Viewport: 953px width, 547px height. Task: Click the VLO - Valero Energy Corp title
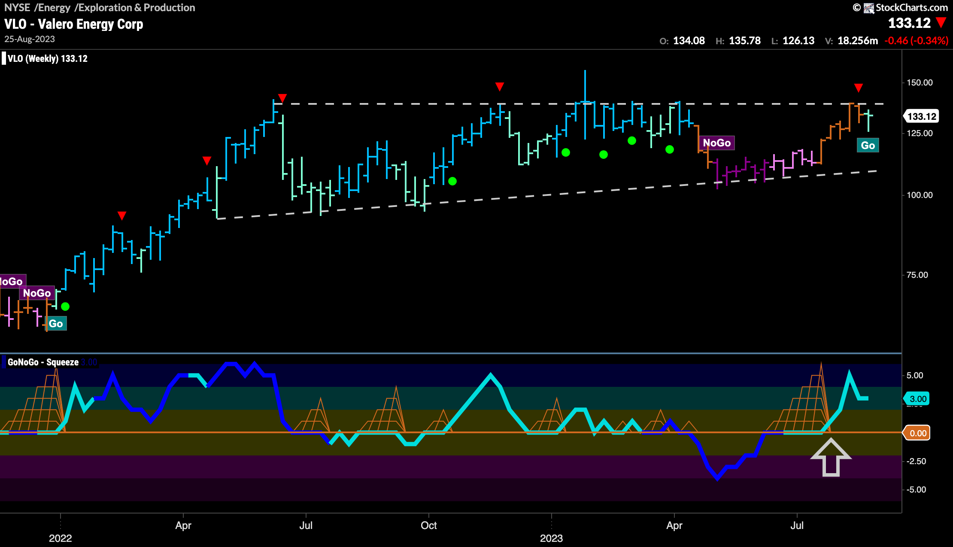pos(74,24)
